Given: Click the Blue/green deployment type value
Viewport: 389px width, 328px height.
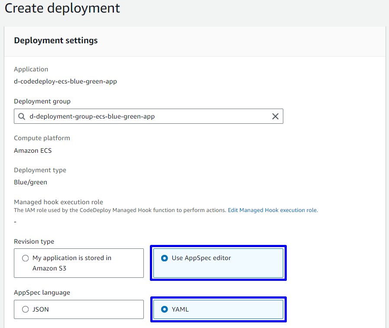Looking at the screenshot, I should click(x=30, y=182).
